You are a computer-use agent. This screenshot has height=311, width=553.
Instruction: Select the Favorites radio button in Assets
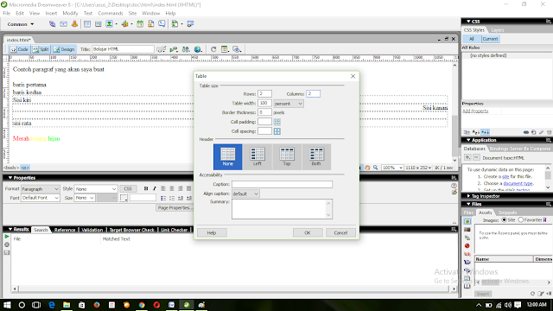520,220
